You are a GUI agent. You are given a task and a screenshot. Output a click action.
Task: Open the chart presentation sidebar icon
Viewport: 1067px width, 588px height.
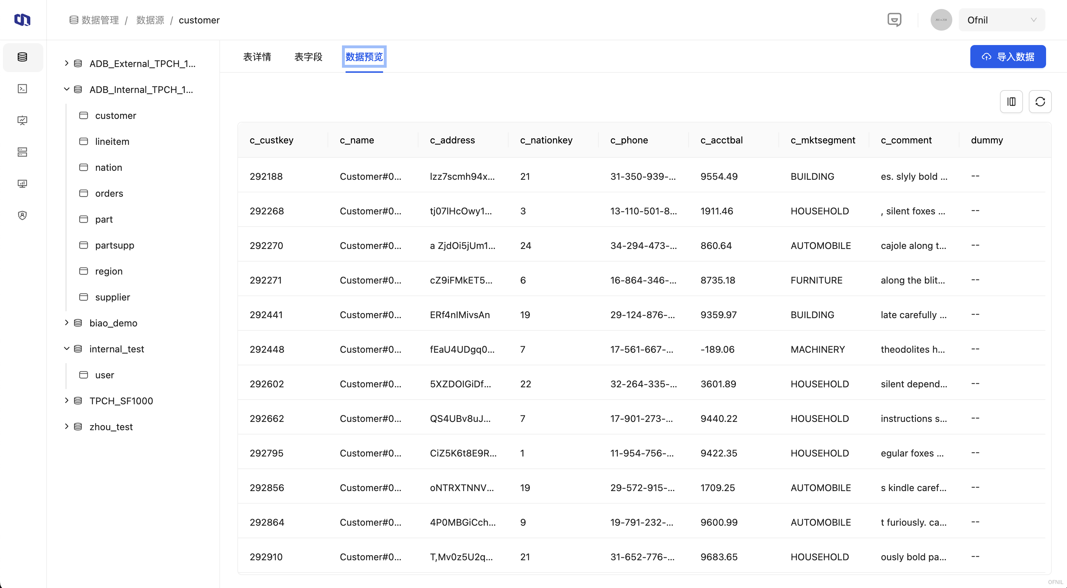click(x=22, y=120)
